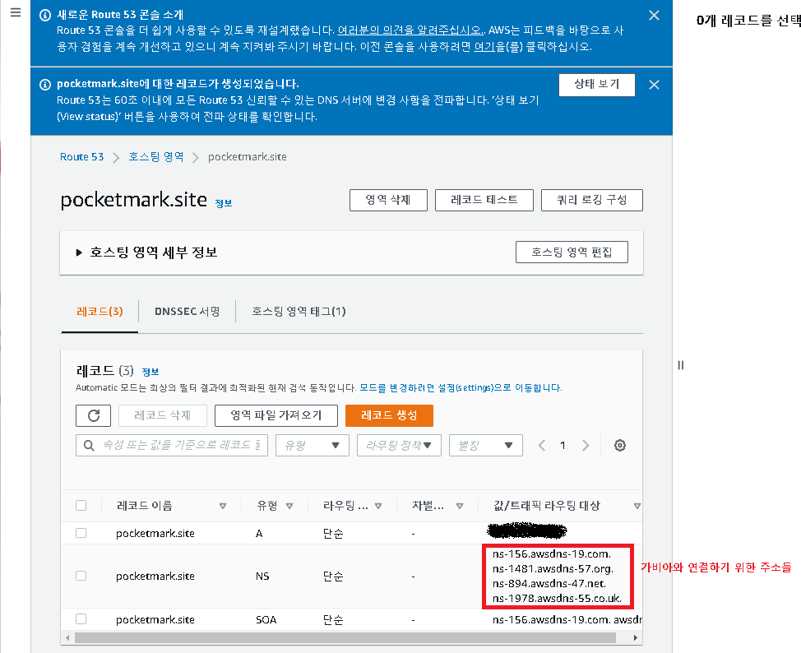Click the 레코드 테스트 button

pyautogui.click(x=484, y=200)
